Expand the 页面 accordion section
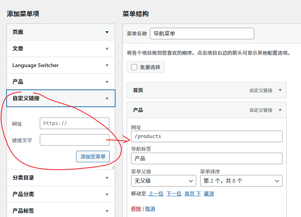This screenshot has height=217, width=301. [107, 32]
